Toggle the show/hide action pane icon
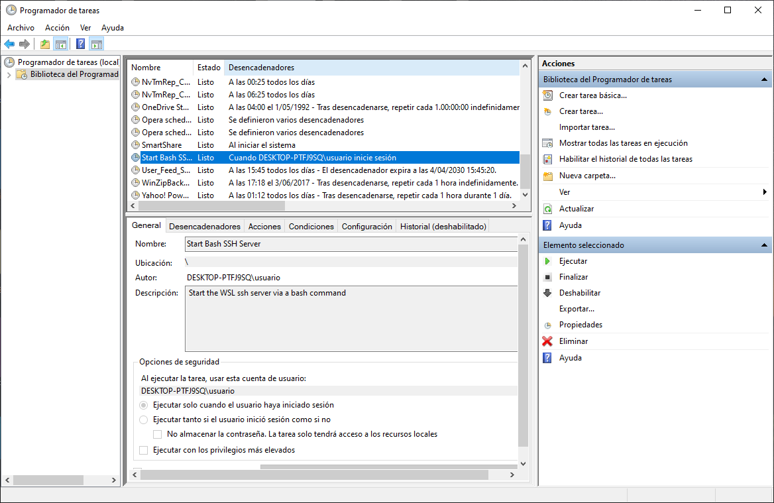This screenshot has width=774, height=503. click(97, 44)
